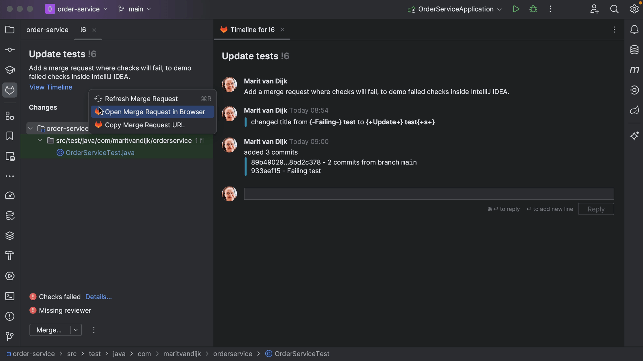Select Open Merge Request in Browser

[155, 112]
